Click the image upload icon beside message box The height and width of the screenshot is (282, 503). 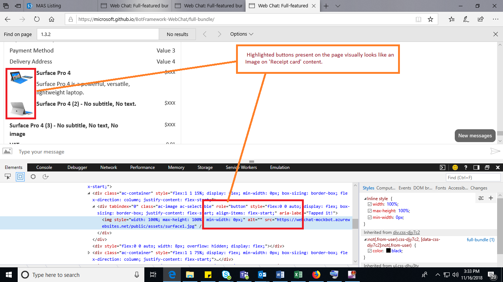(x=7, y=151)
